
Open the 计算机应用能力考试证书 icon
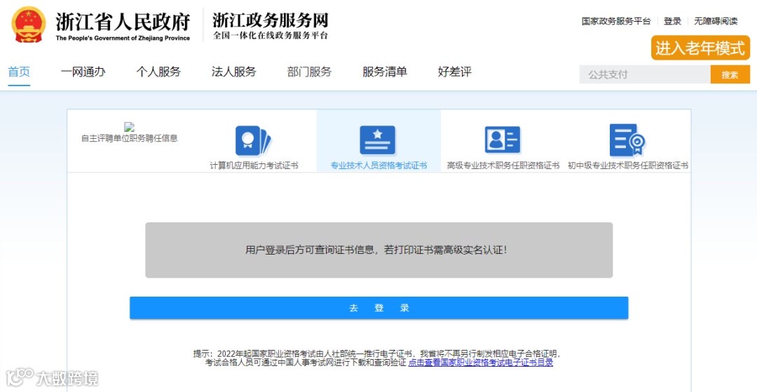click(254, 140)
